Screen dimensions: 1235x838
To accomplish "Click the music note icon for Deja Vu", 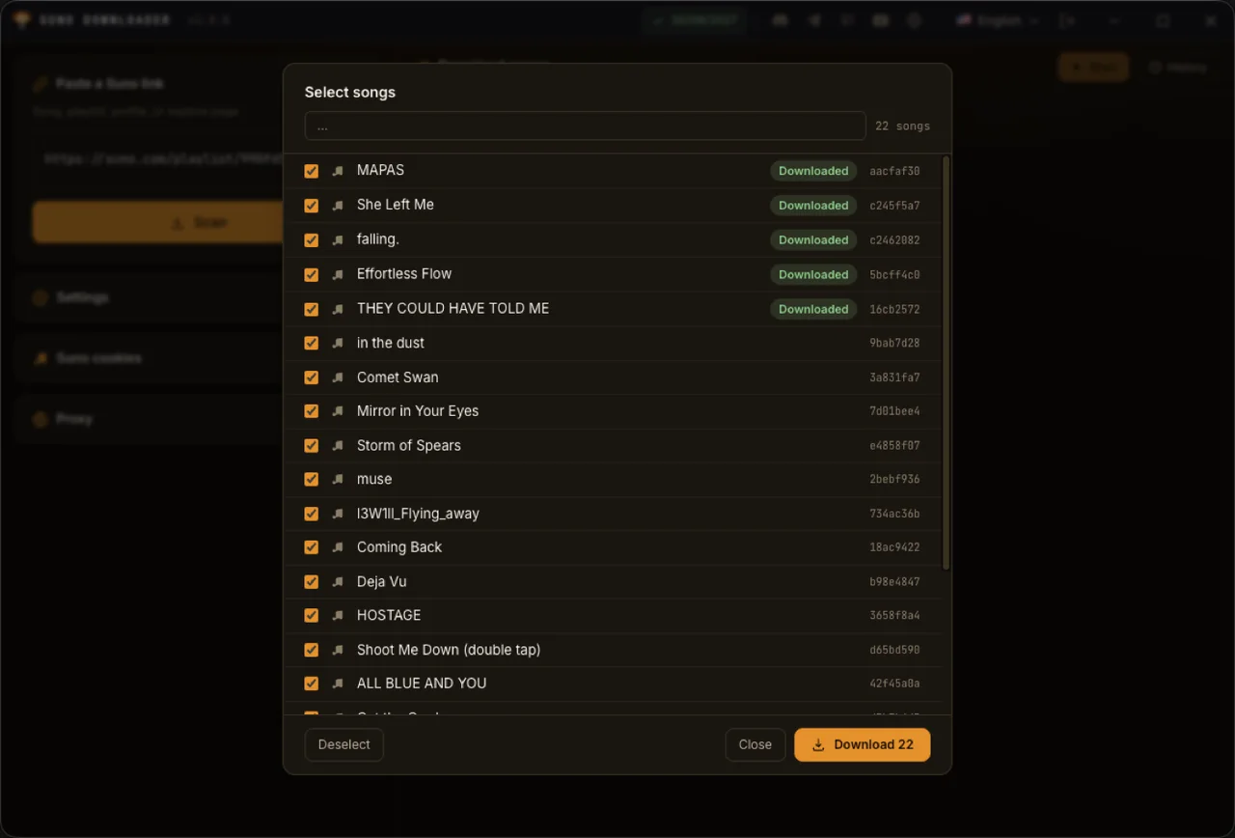I will (338, 582).
